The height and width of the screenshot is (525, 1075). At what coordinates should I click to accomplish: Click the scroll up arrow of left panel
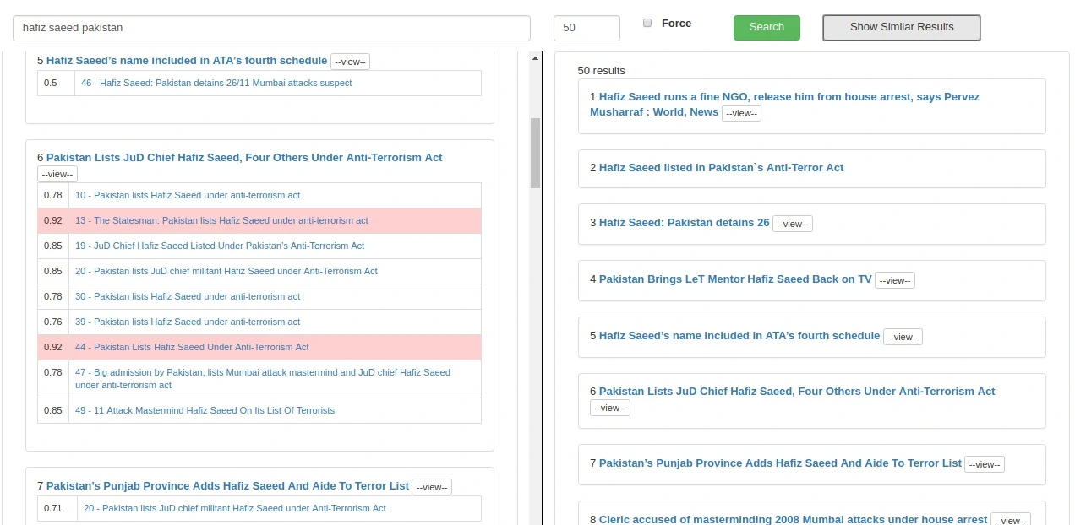point(534,58)
